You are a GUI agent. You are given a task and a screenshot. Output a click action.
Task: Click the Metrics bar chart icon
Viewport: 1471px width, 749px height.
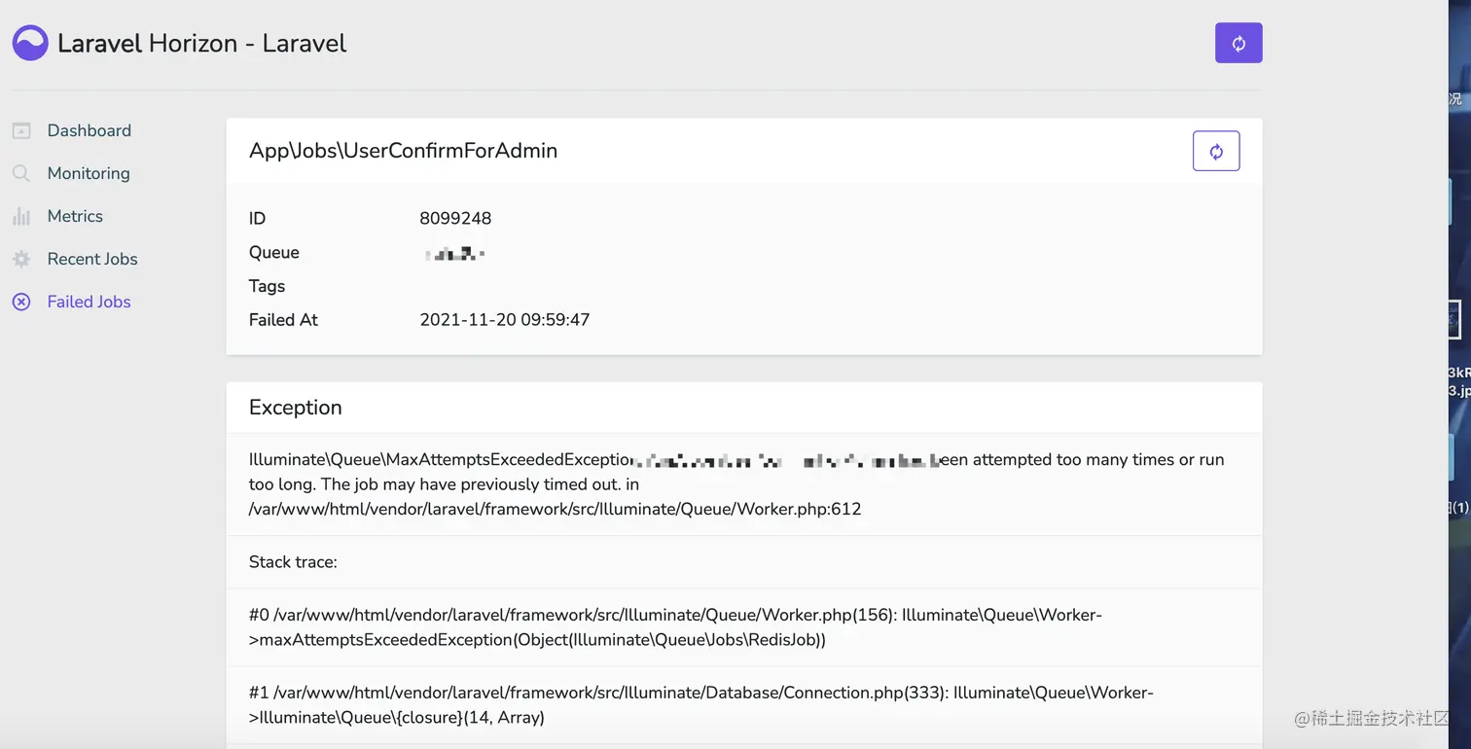[21, 216]
